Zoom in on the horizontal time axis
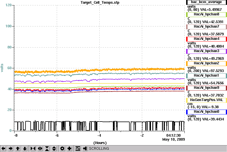This screenshot has height=152, width=227. pyautogui.click(x=33, y=149)
